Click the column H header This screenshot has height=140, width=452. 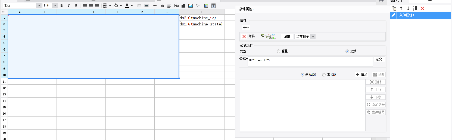coord(202,12)
